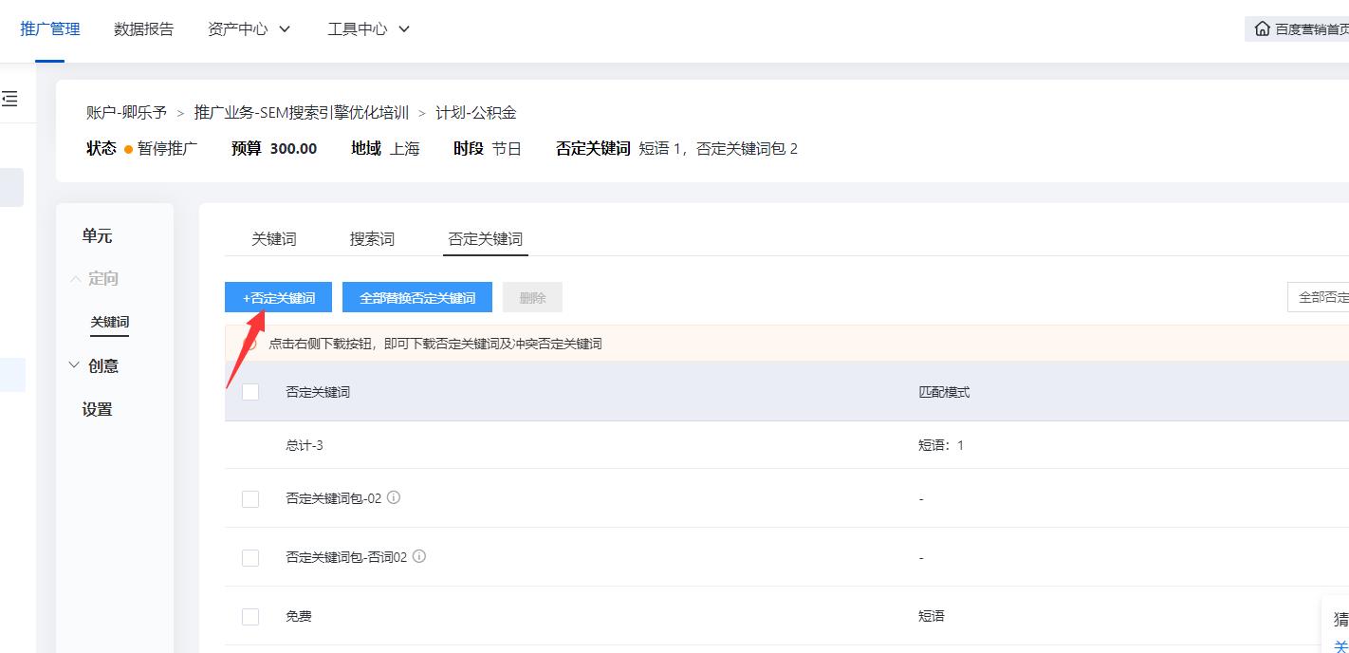
Task: Click the info icon next to 否定关键词包-02
Action: pos(394,497)
